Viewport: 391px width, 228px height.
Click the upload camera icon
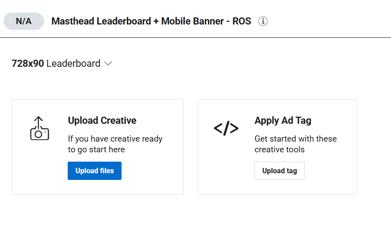(x=39, y=129)
